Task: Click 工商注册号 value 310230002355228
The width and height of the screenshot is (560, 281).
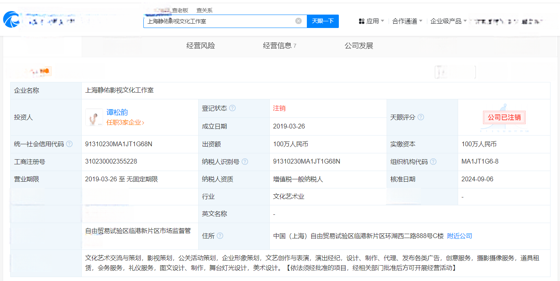Action: pyautogui.click(x=111, y=162)
